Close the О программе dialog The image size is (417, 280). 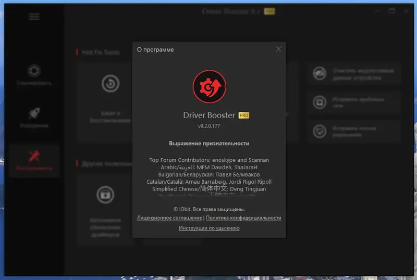coord(278,49)
